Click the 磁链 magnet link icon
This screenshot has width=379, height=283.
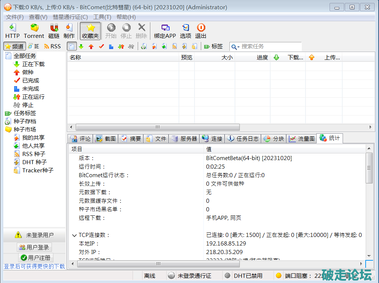[x=54, y=30]
